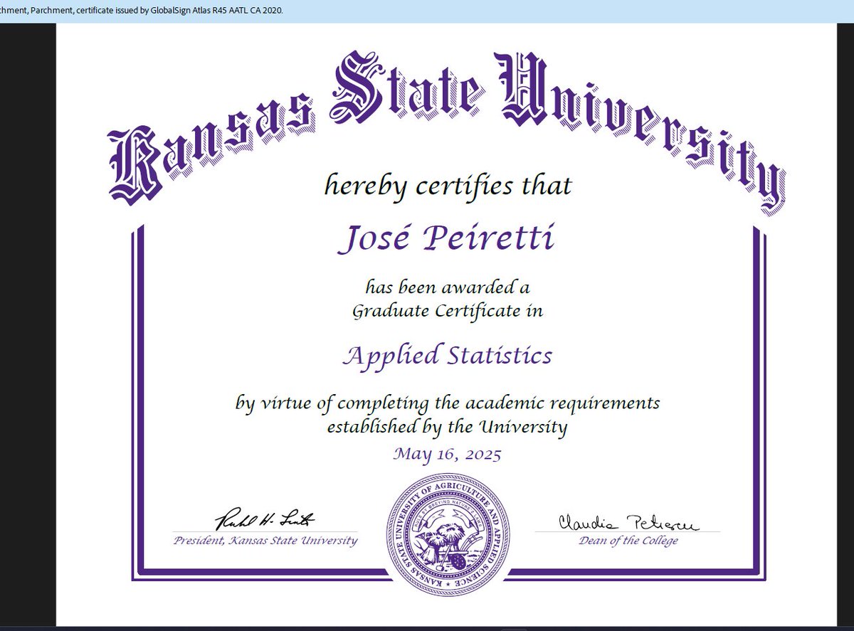Image resolution: width=854 pixels, height=631 pixels.
Task: Click the Applied Statistics program title
Action: tap(447, 355)
